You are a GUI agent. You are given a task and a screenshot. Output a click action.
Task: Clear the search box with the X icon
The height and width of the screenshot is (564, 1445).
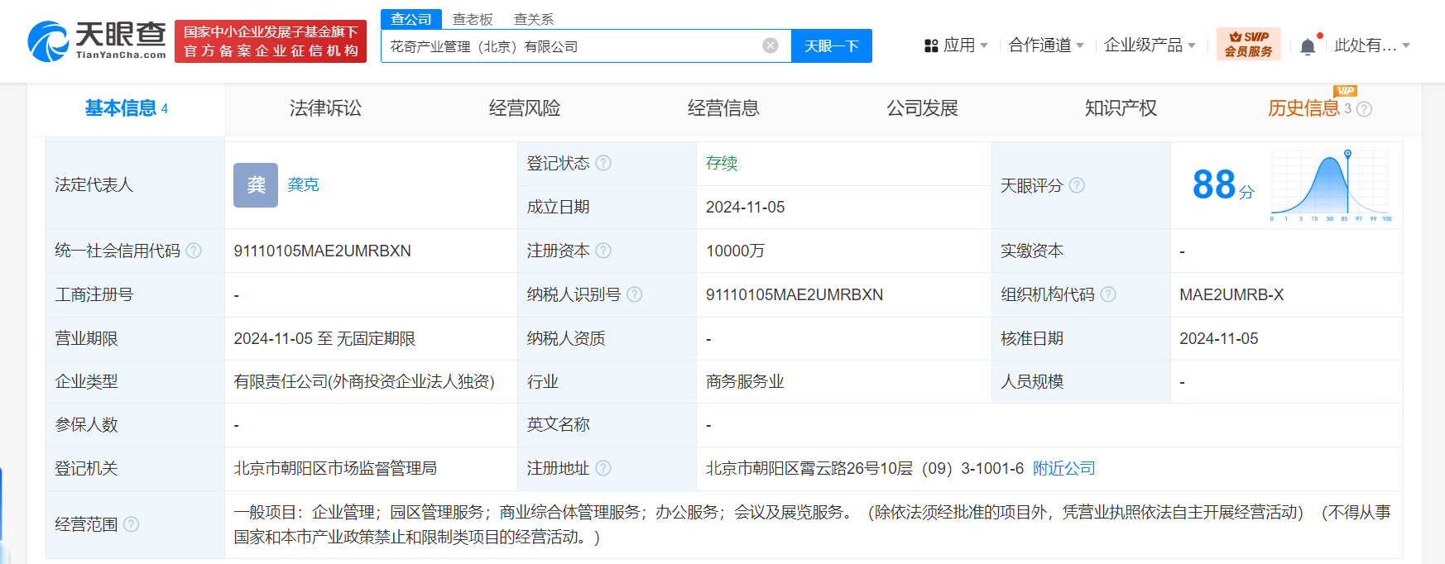pos(771,45)
